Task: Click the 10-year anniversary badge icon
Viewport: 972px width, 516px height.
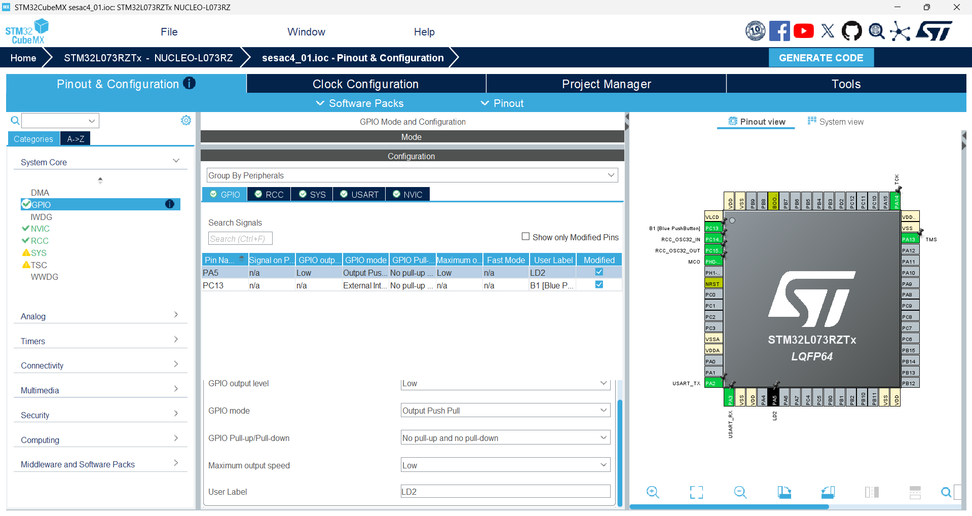Action: tap(755, 31)
